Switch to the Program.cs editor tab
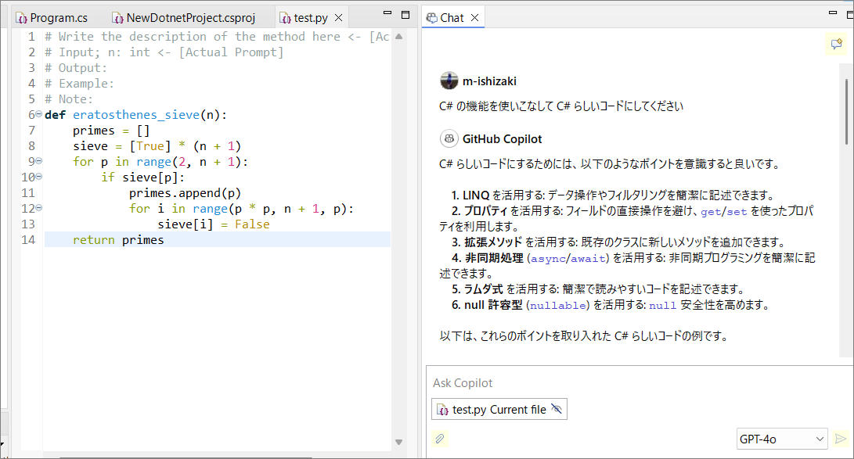854x459 pixels. [52, 18]
